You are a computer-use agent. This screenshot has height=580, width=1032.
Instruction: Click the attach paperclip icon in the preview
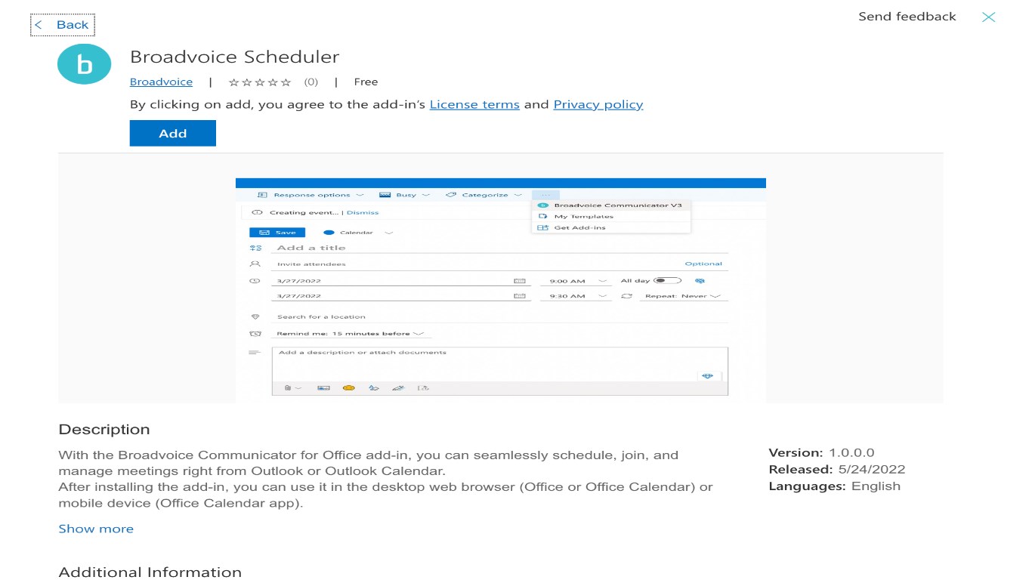coord(288,387)
